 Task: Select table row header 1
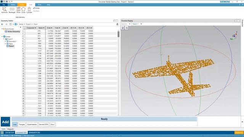pyautogui.click(x=23, y=31)
